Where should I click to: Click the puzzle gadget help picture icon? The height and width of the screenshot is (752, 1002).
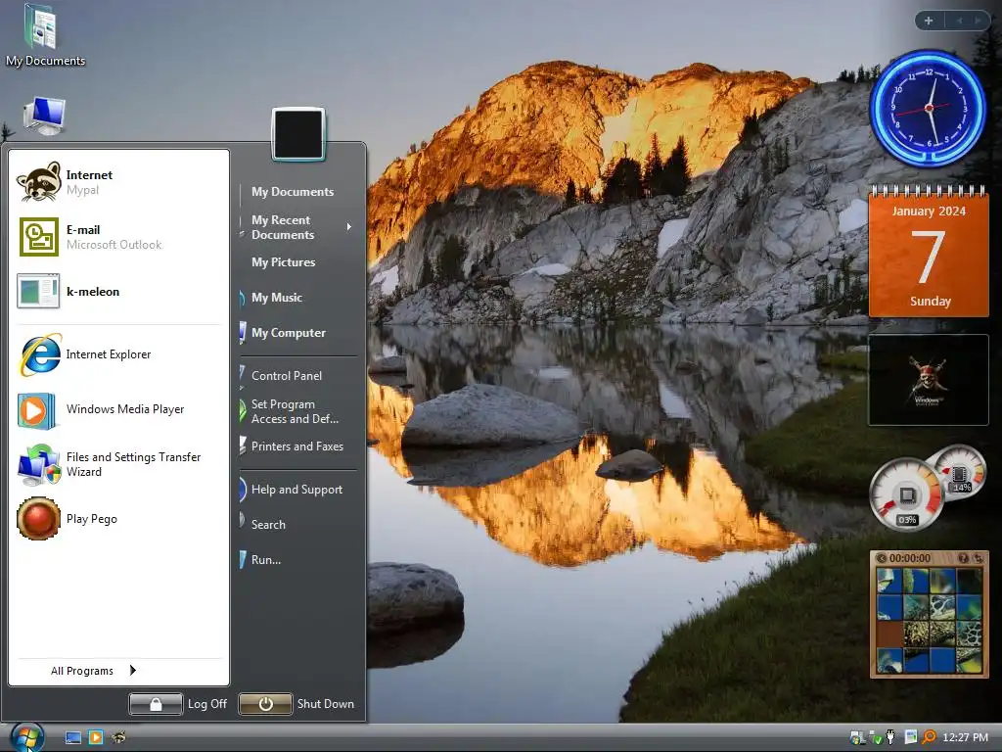coord(963,558)
